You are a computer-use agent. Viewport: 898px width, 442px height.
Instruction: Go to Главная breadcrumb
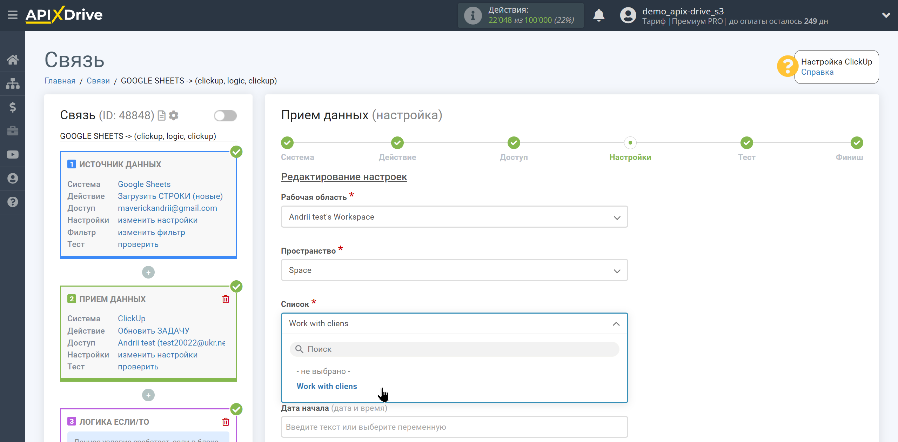pyautogui.click(x=60, y=81)
